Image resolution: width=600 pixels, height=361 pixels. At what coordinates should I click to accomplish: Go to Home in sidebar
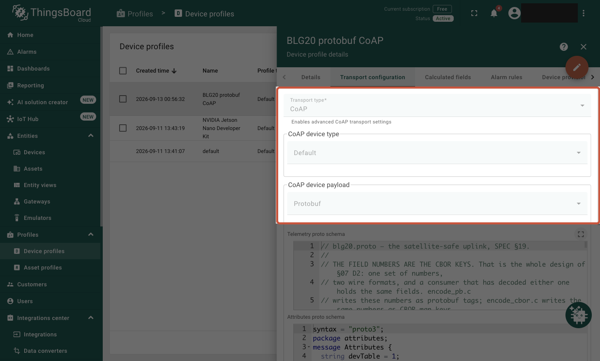50,35
